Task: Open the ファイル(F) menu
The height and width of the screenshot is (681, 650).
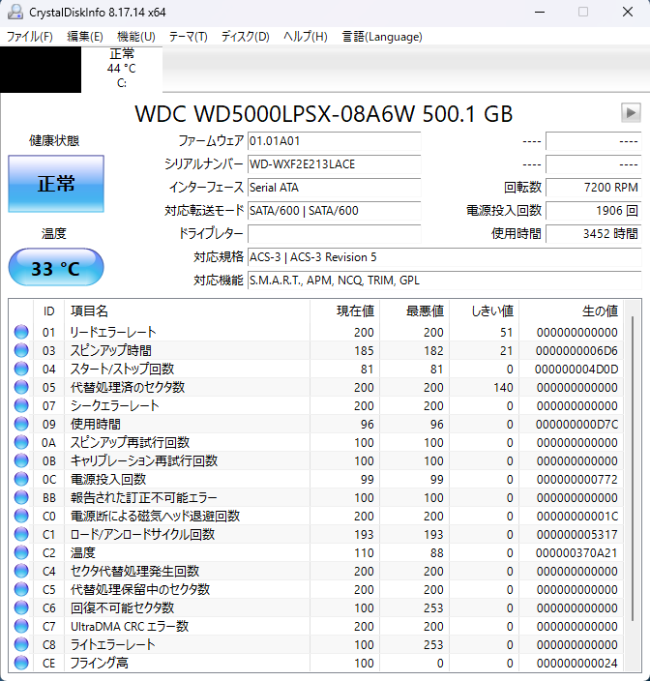Action: [30, 37]
